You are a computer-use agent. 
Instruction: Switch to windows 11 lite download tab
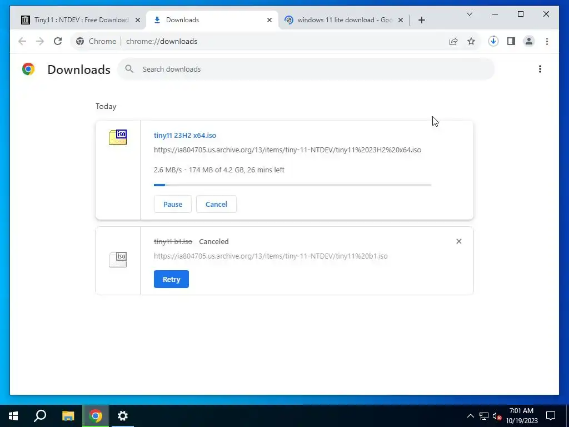344,20
